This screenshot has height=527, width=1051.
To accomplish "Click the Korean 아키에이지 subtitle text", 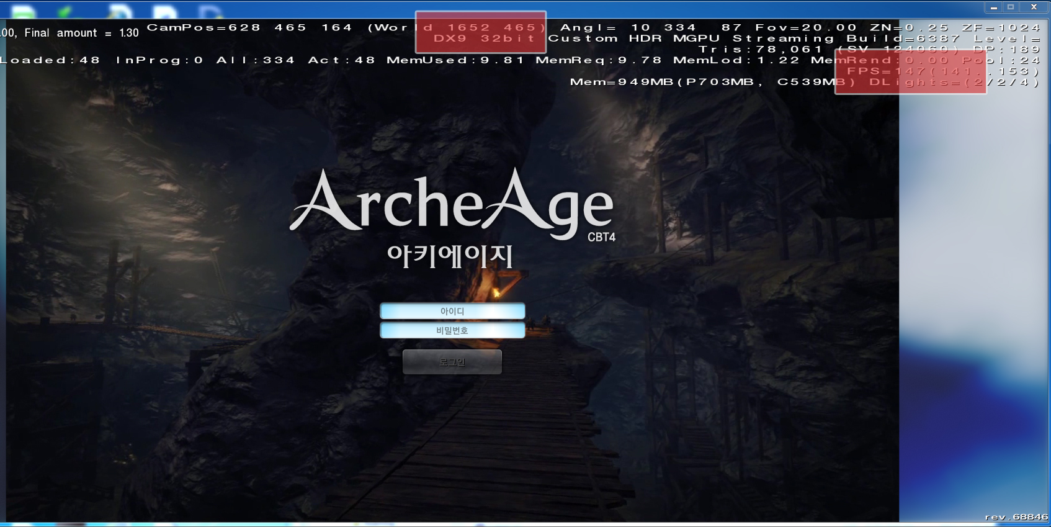I will [x=450, y=256].
